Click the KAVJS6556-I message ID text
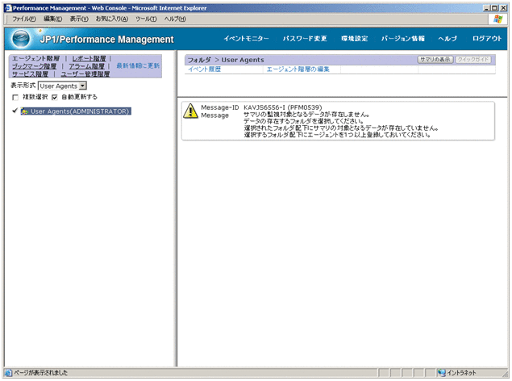This screenshot has height=381, width=512. coord(283,107)
